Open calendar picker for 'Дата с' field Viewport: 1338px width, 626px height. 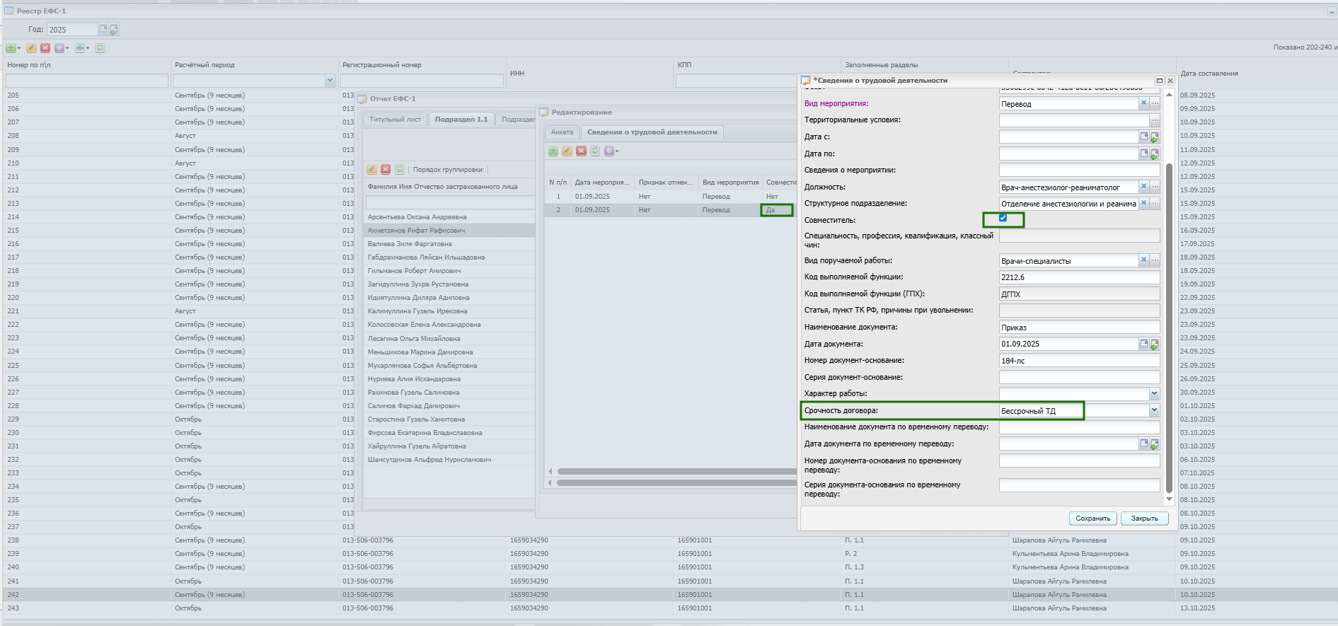(1143, 137)
